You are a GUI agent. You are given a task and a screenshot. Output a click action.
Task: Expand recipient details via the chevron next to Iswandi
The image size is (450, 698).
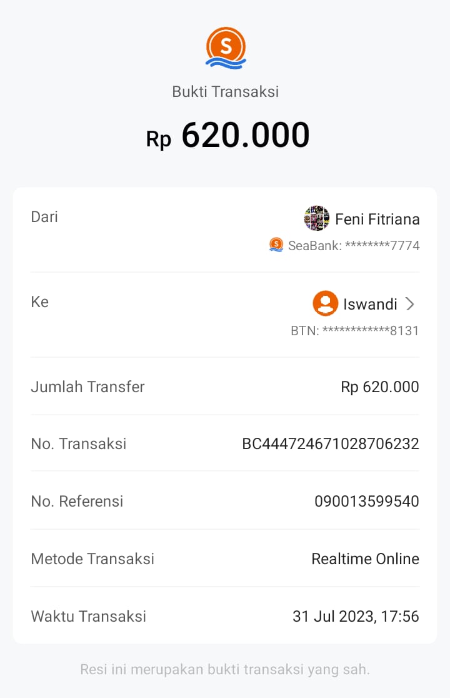[410, 304]
